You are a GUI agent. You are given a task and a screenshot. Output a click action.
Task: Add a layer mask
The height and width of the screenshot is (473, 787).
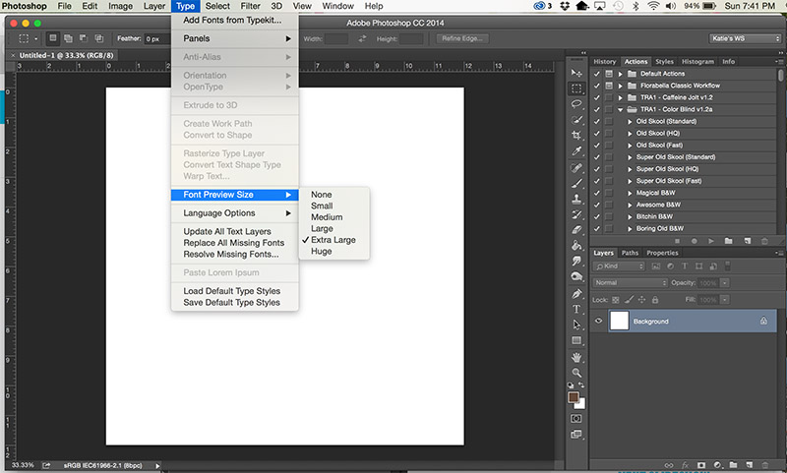pyautogui.click(x=701, y=465)
